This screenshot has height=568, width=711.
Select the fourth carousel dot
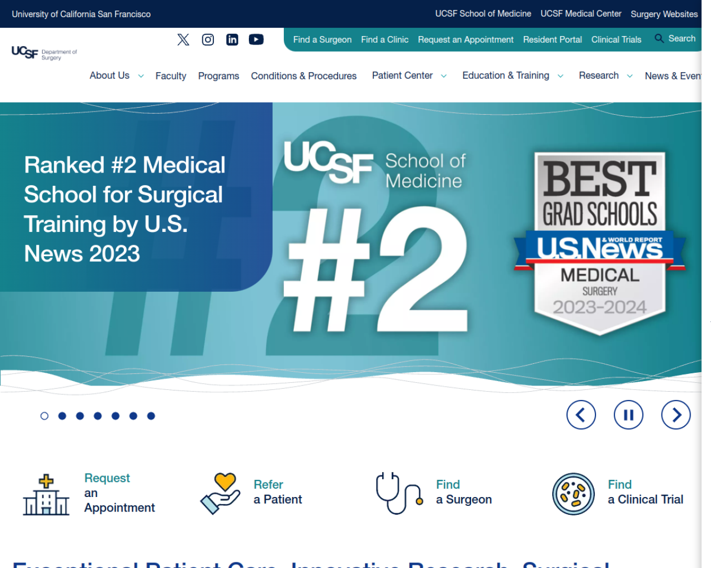(x=98, y=416)
